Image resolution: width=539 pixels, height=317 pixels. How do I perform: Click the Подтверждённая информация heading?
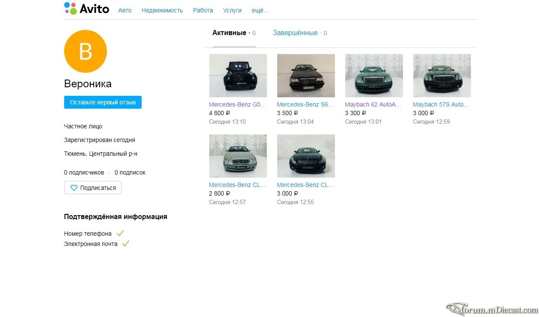click(x=115, y=216)
